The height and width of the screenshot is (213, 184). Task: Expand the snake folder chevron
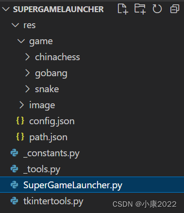(28, 89)
